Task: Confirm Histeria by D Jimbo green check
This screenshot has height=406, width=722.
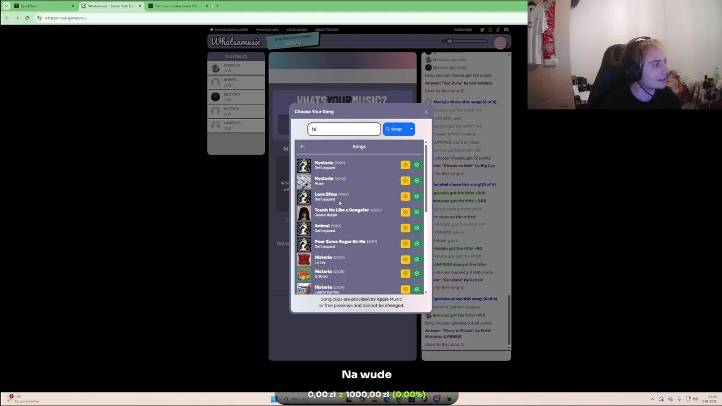Action: [x=417, y=273]
